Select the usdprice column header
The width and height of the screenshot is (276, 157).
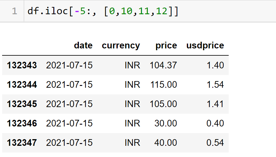click(205, 45)
